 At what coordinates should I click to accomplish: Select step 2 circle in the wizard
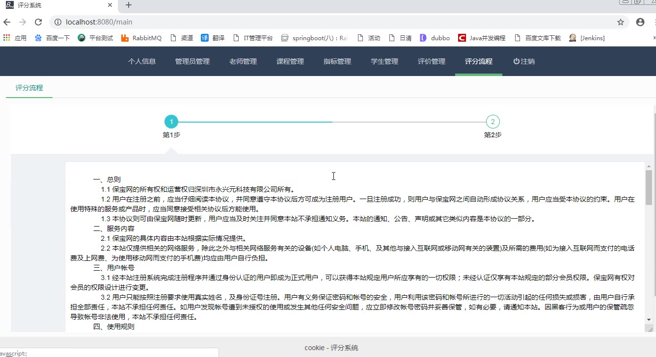(492, 122)
